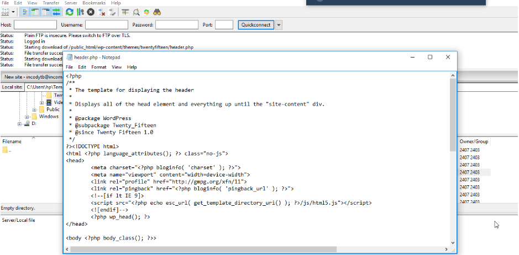519x255 pixels.
Task: Click the Notepad horizontal scrollbar thumb
Action: (203, 249)
